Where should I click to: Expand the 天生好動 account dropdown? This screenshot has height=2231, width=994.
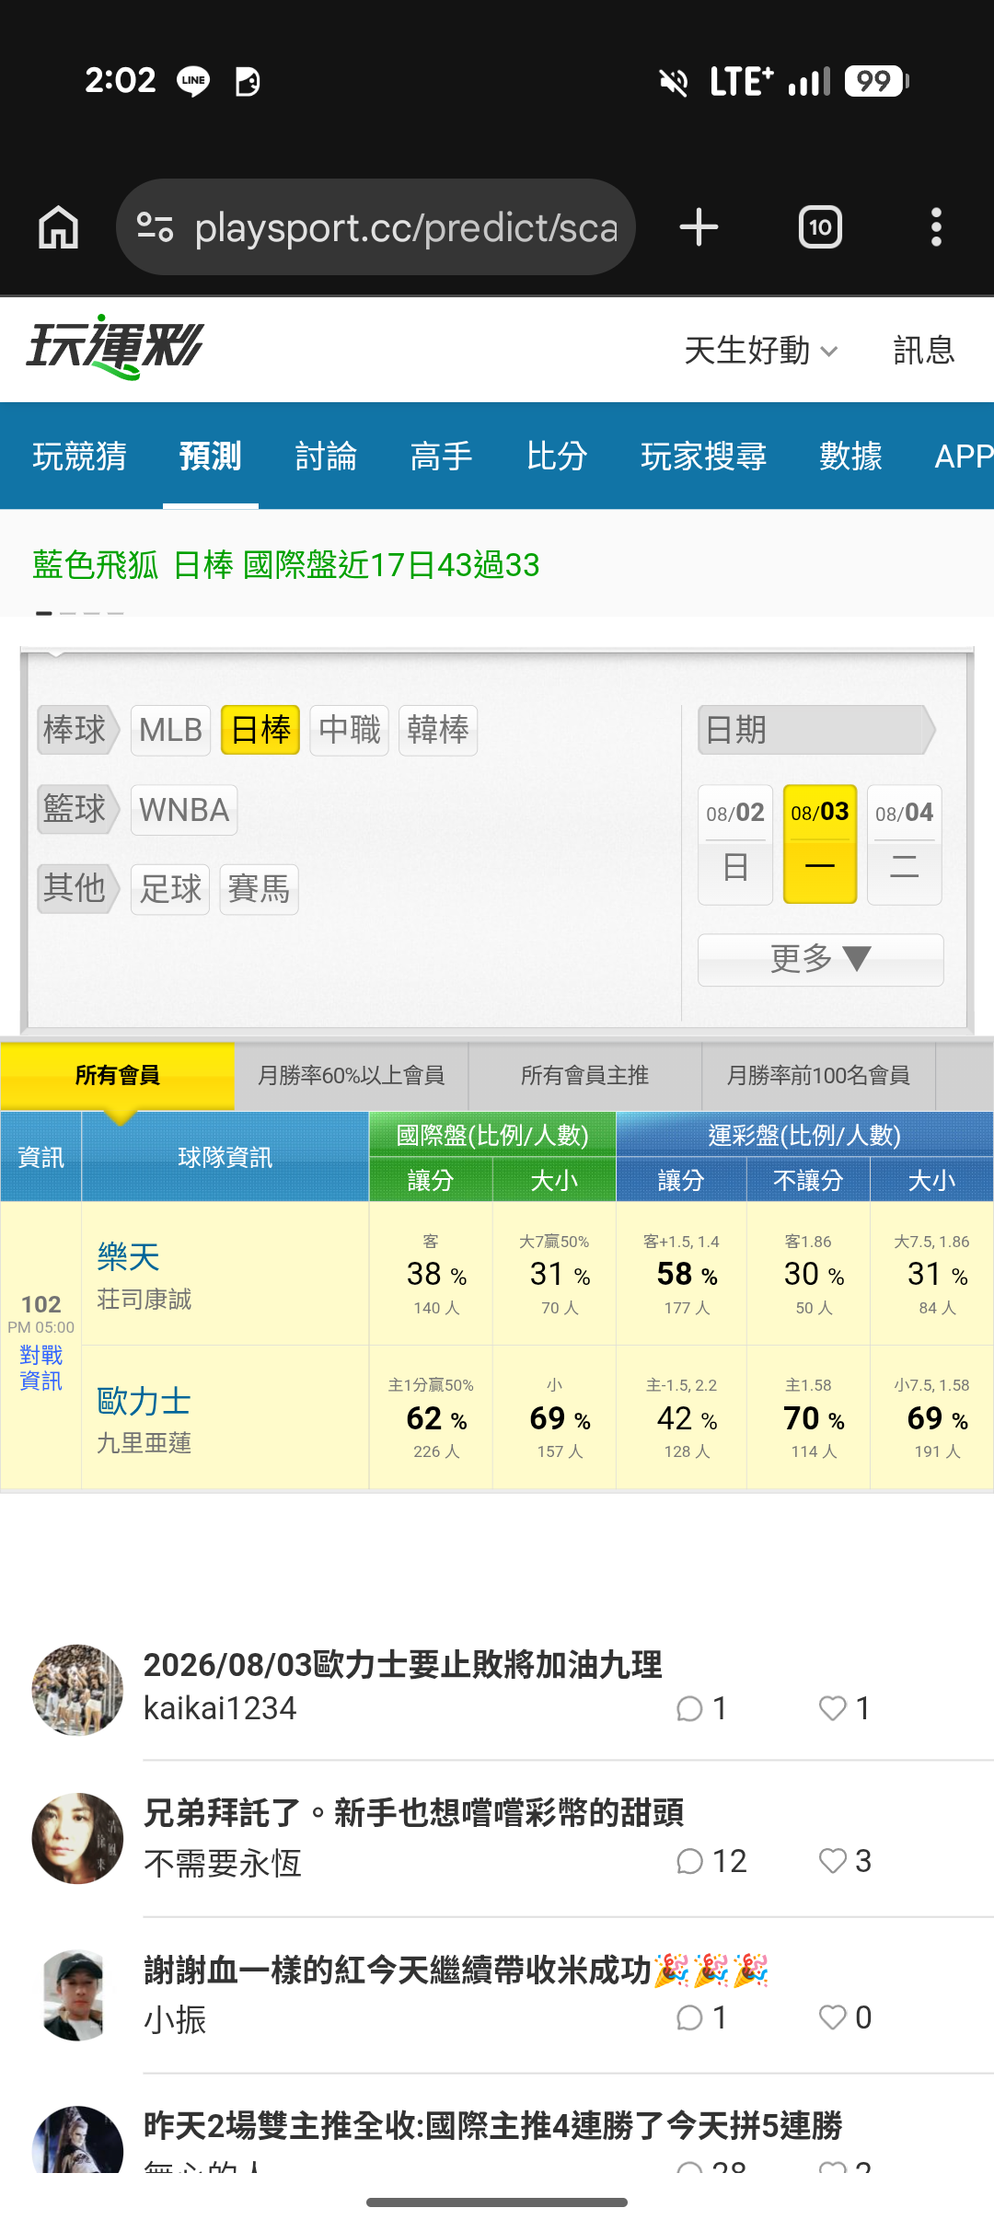click(761, 351)
